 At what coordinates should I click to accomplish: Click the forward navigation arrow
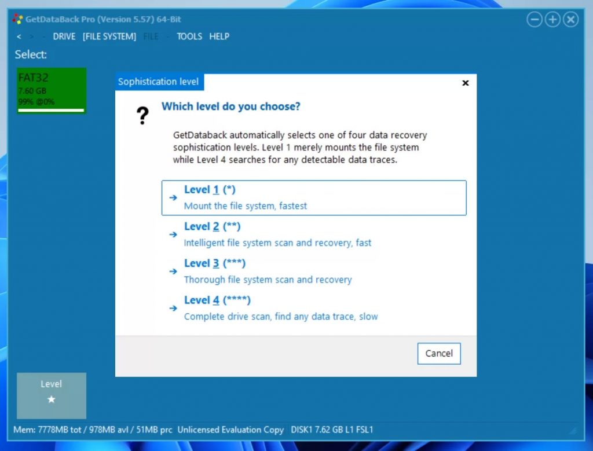(32, 36)
